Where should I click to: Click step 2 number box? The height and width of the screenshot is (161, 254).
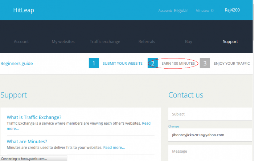click(153, 63)
